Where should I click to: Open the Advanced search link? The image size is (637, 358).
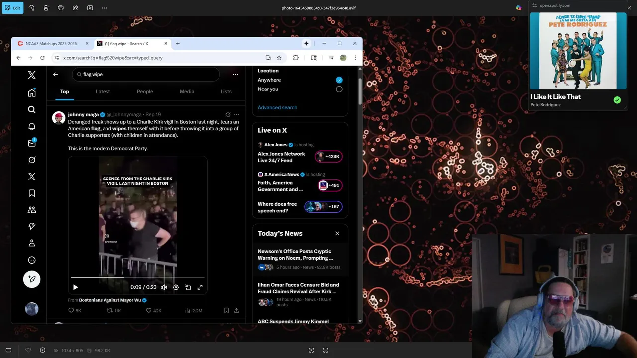(x=277, y=107)
